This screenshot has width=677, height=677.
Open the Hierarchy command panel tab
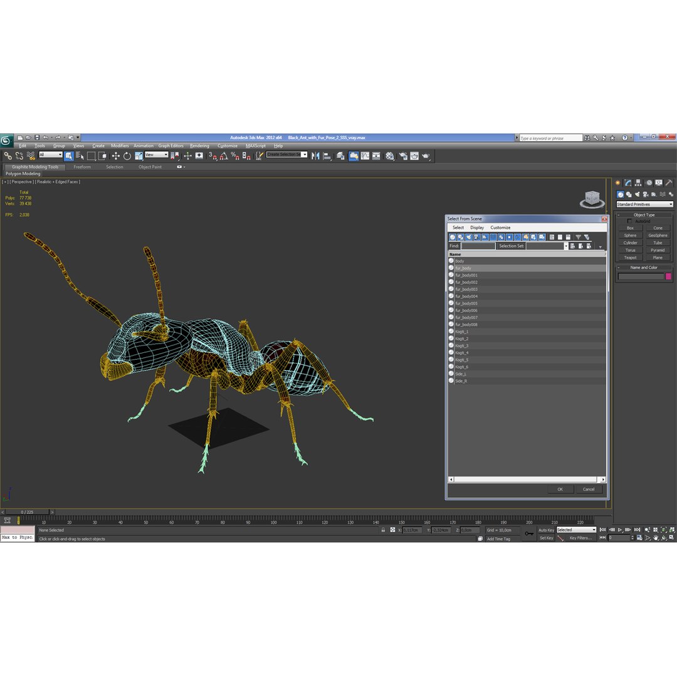[638, 182]
